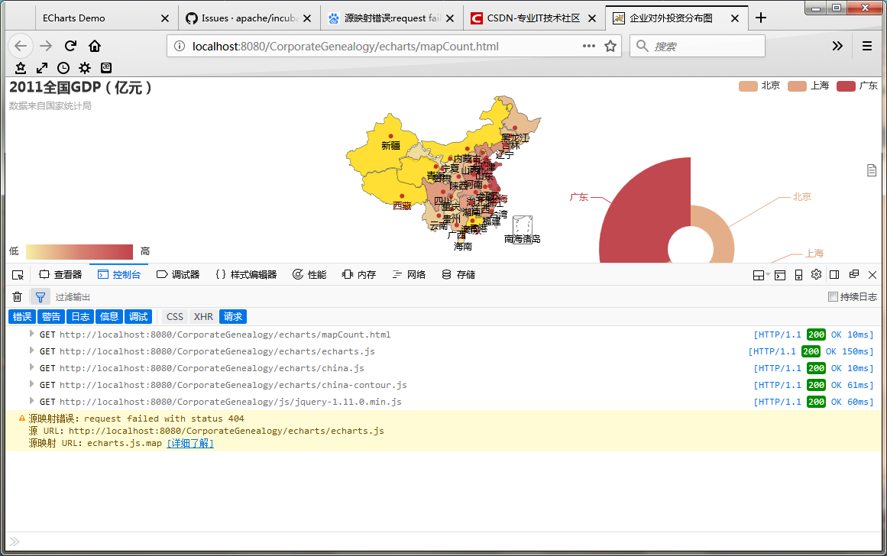Screen dimensions: 887x556
Task: Expand the china.js GET request
Action: [31, 367]
